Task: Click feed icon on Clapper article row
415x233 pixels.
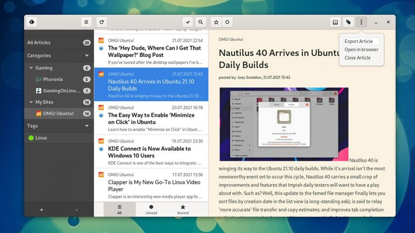Action: (101, 175)
